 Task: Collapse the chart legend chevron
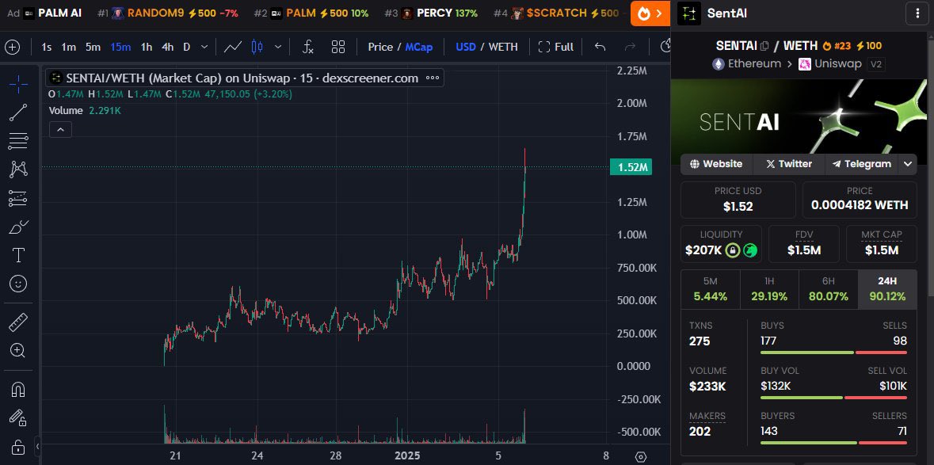coord(60,129)
